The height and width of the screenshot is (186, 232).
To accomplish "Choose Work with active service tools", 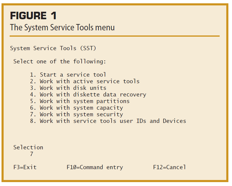I will [x=85, y=81].
